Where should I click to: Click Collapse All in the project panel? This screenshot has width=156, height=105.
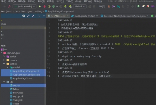34,16
